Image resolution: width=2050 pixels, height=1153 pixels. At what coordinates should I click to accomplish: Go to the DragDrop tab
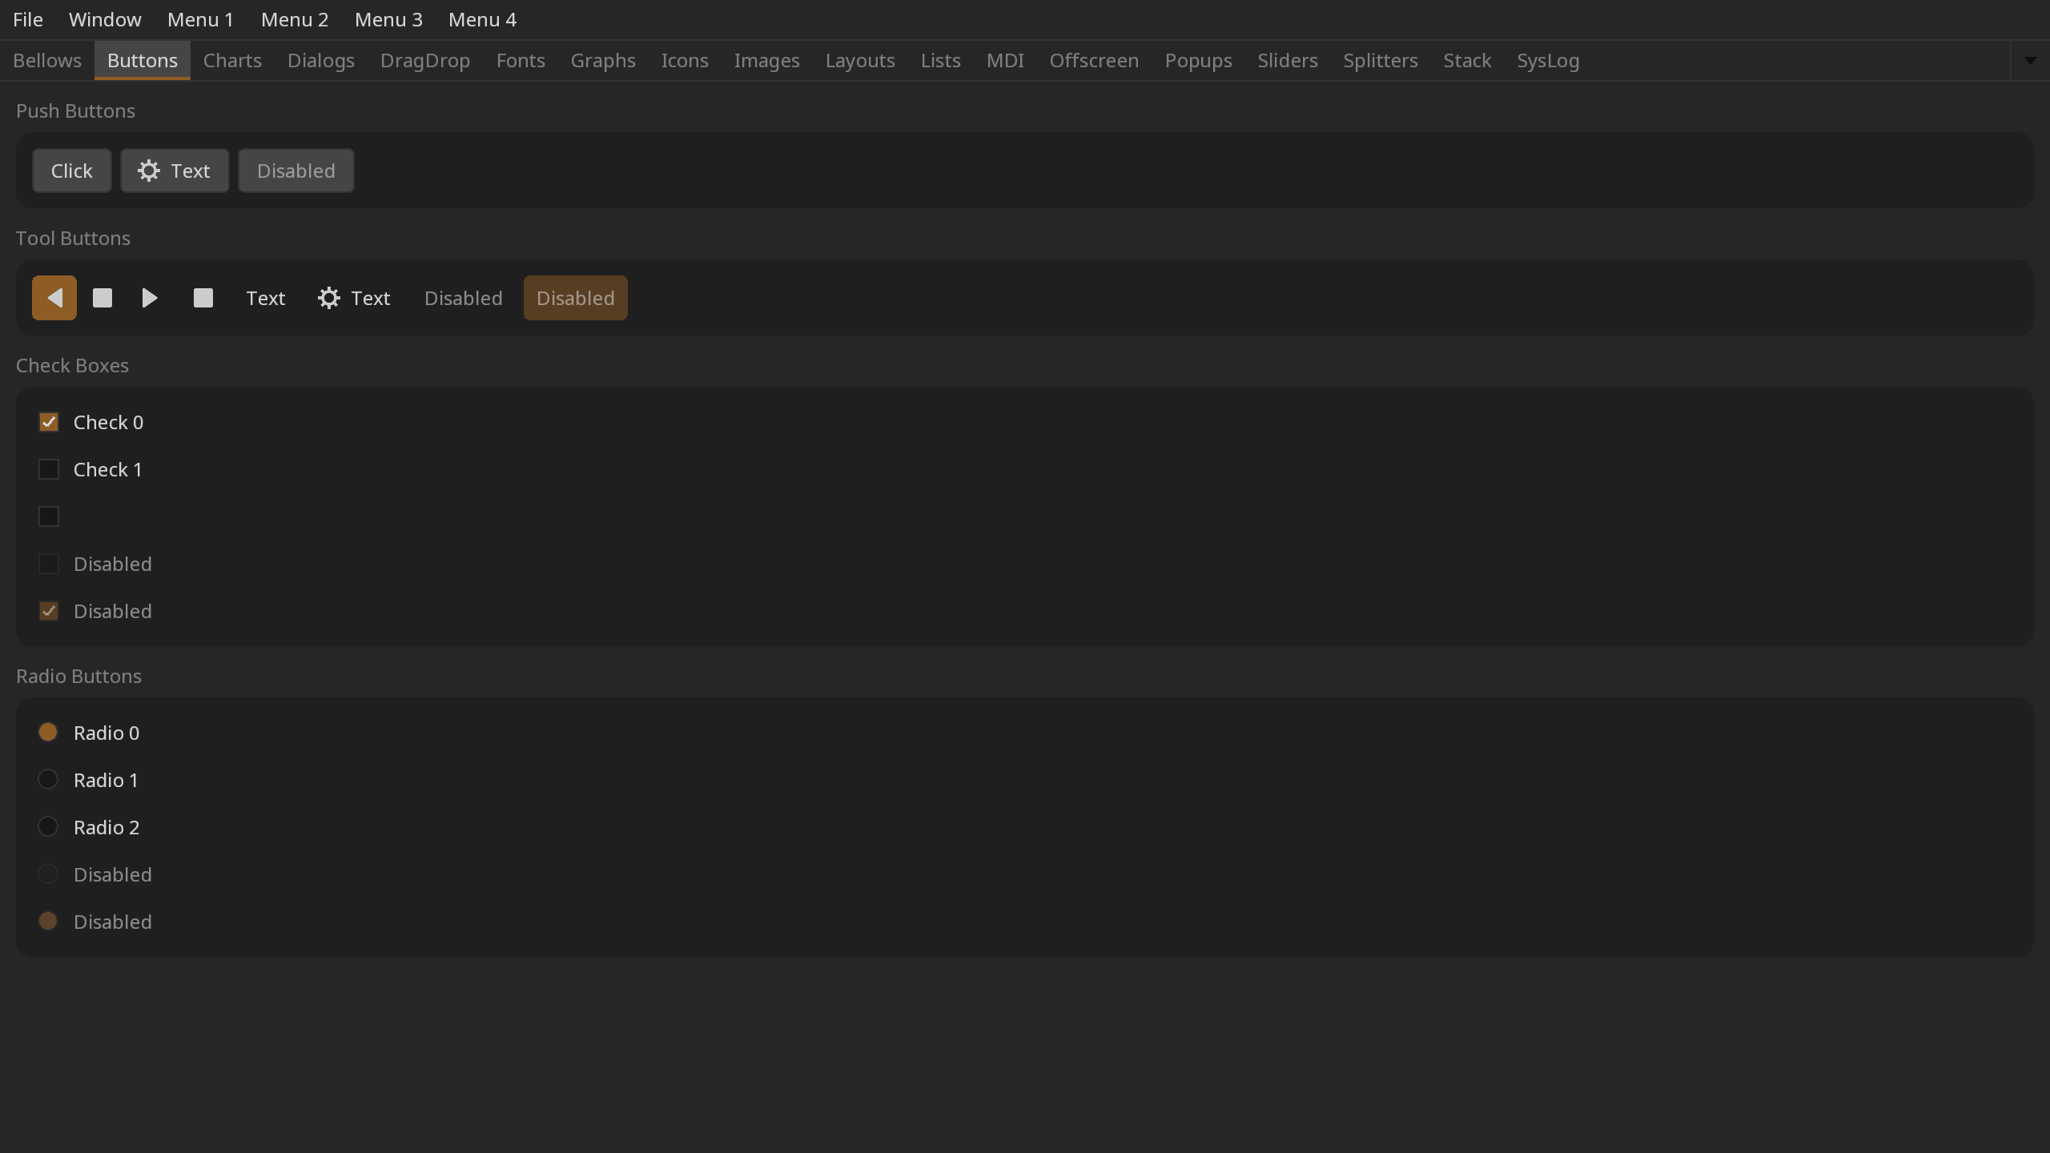(x=425, y=61)
